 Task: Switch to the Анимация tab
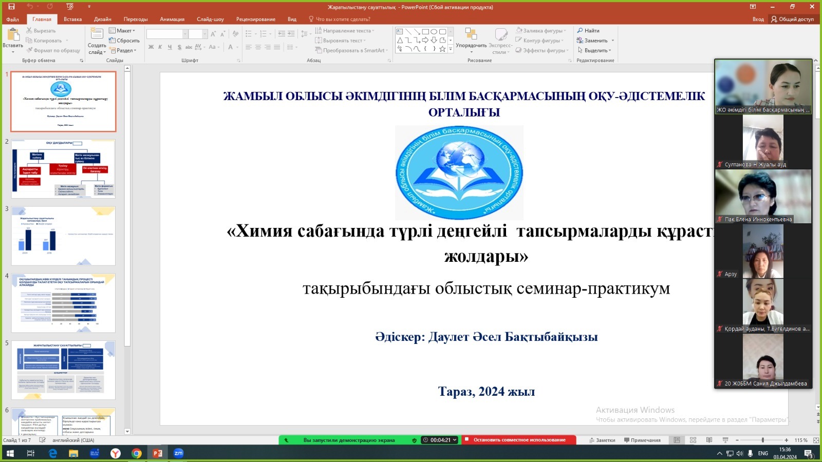coord(172,19)
